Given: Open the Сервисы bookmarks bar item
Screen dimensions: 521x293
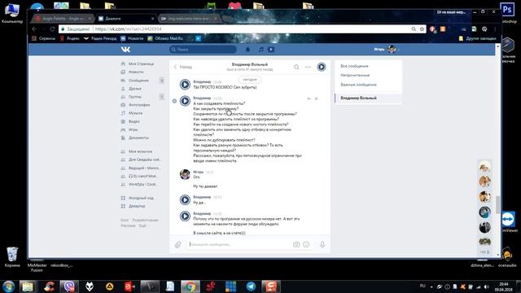Looking at the screenshot, I should click(x=43, y=38).
